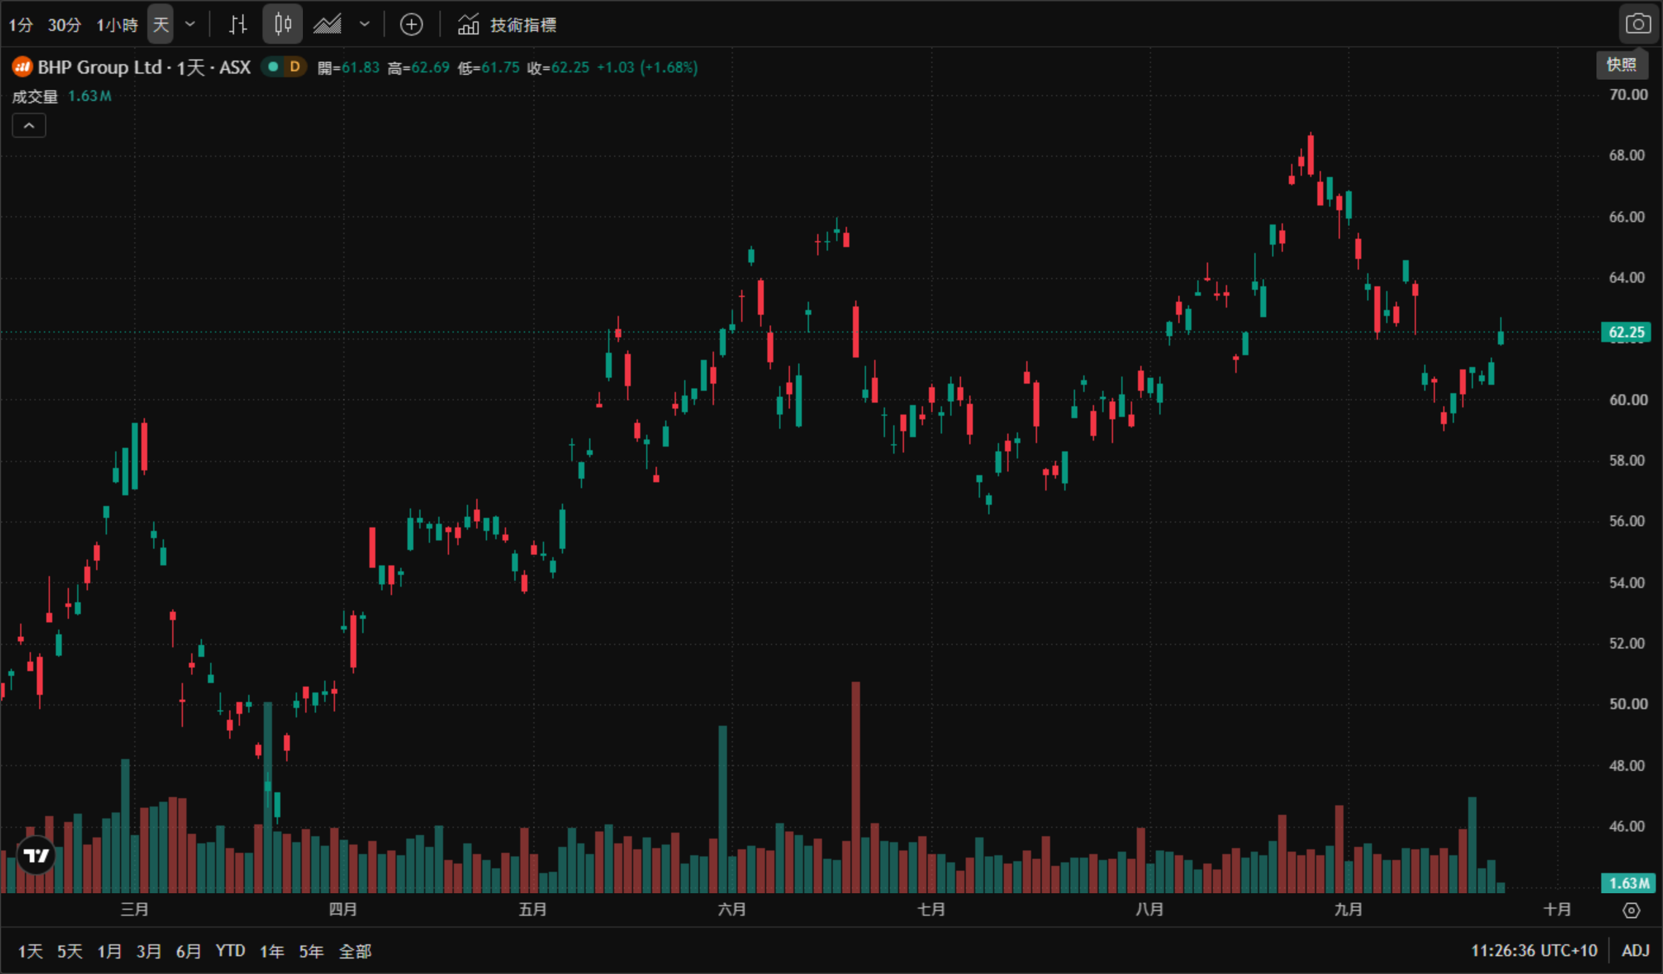This screenshot has height=974, width=1663.
Task: Click the 50.00 price axis label
Action: coord(1628,704)
